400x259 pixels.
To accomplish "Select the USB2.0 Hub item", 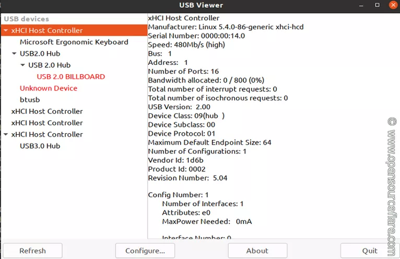I will click(40, 54).
